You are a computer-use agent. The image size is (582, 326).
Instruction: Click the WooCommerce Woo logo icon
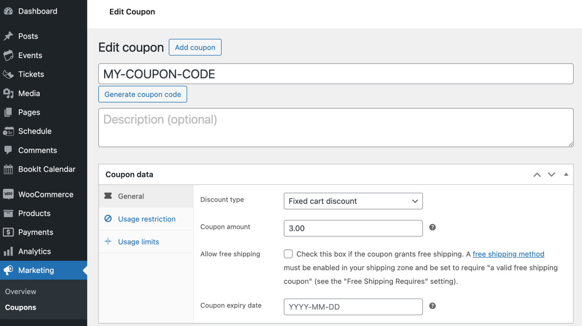(x=8, y=194)
